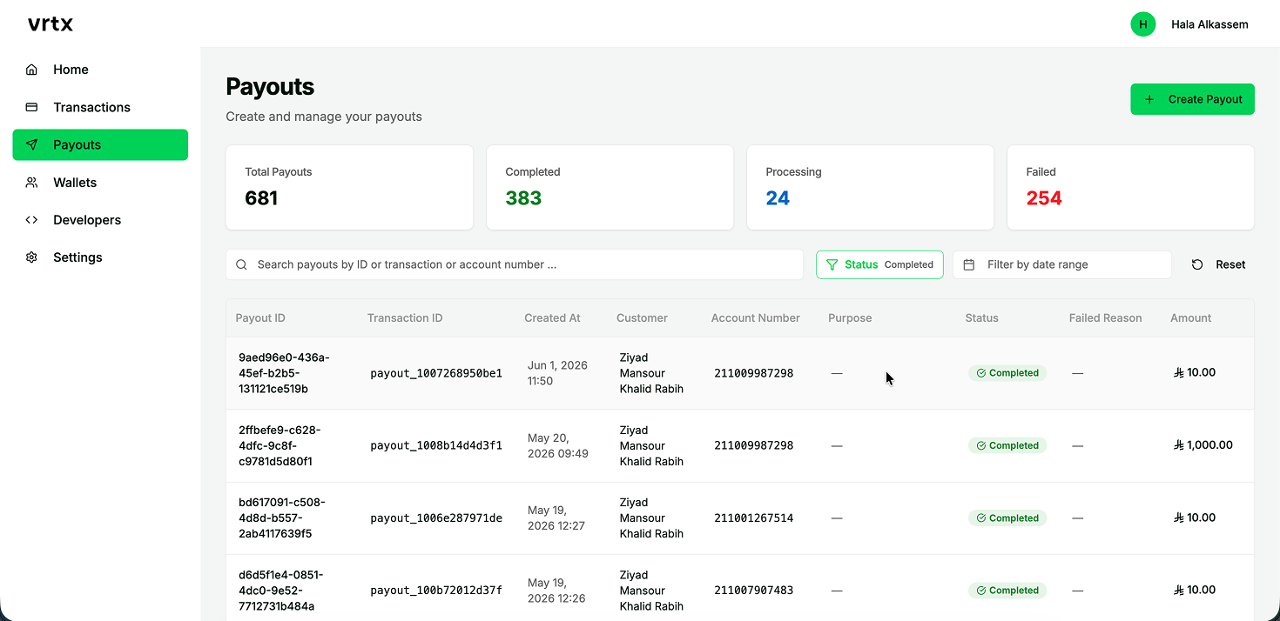Viewport: 1280px width, 621px height.
Task: Open Settings from the sidebar
Action: tap(100, 257)
